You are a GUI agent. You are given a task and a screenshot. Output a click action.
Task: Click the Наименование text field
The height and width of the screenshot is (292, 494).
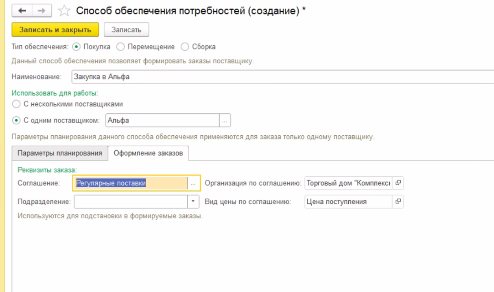281,76
